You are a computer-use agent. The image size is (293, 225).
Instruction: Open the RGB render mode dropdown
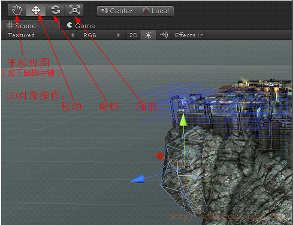pos(101,35)
